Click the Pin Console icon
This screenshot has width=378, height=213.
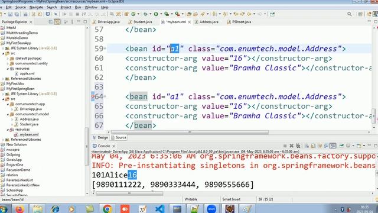341,146
